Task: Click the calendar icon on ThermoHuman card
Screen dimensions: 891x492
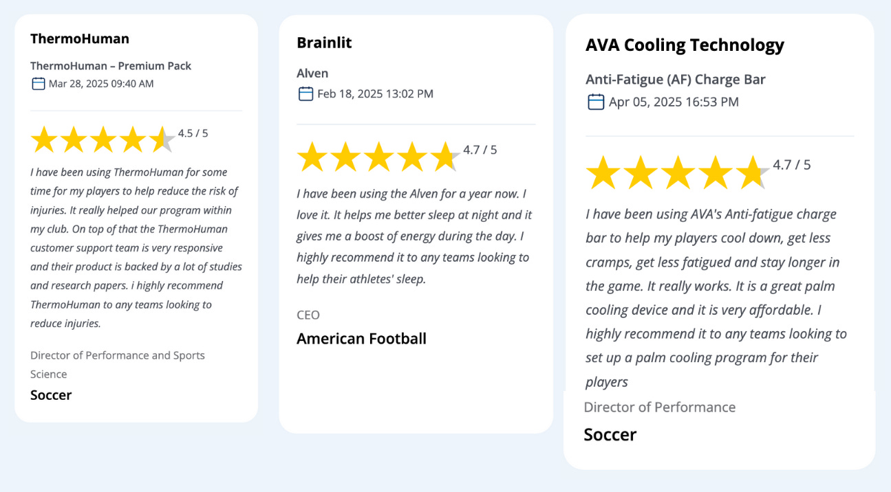Action: 39,84
